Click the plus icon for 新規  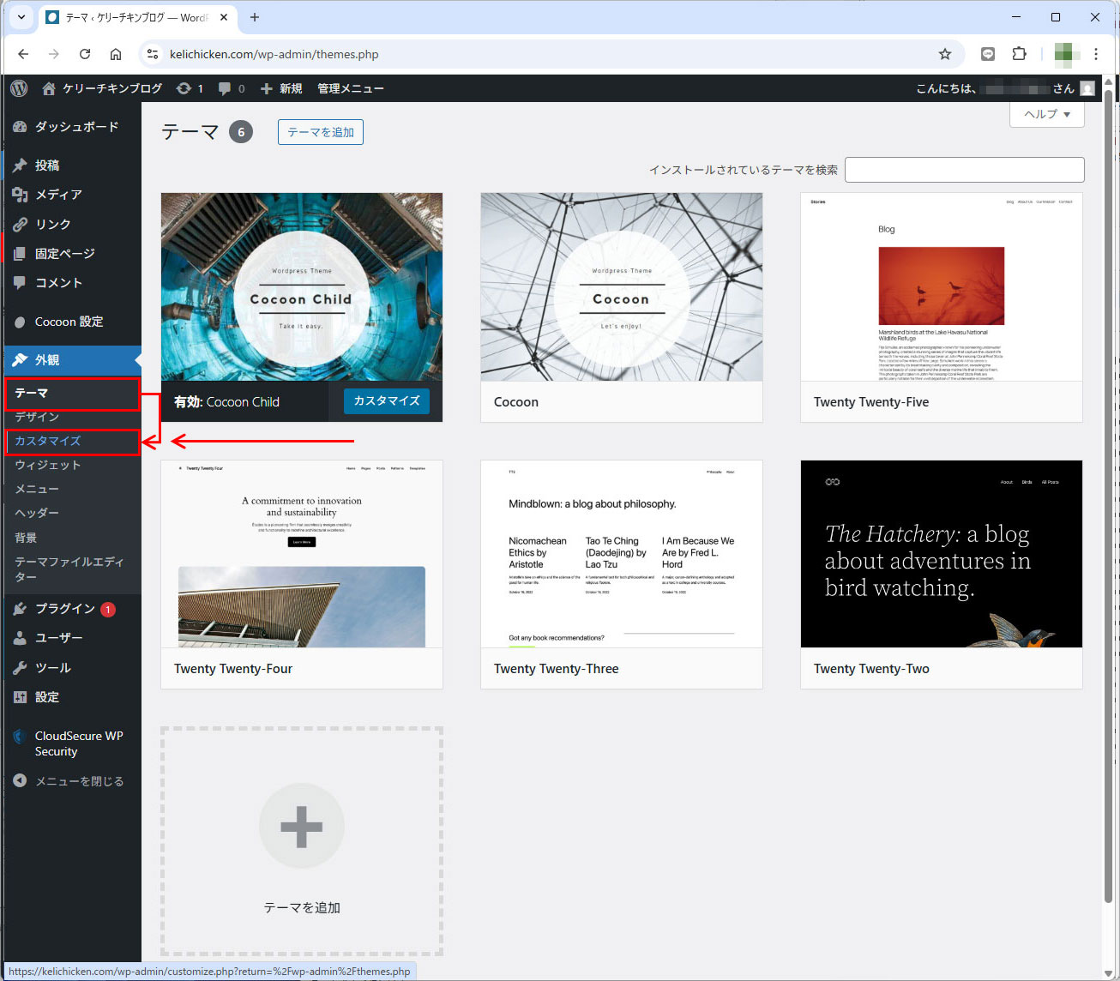(x=266, y=88)
